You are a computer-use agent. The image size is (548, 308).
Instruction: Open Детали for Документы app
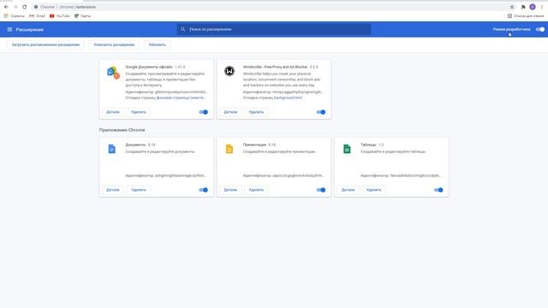[x=113, y=190]
